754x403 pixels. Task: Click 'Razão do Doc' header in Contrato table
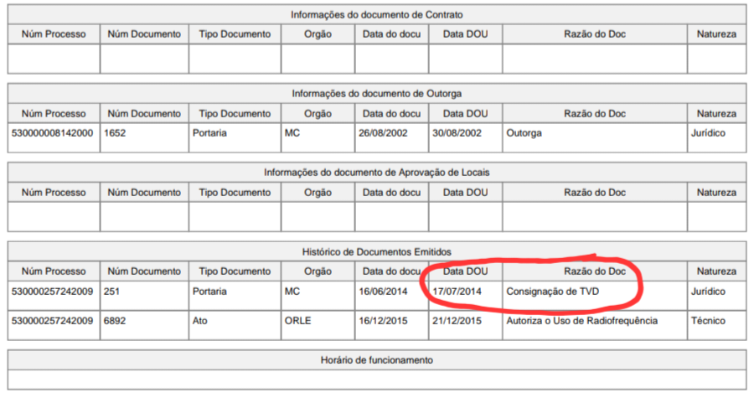click(x=595, y=34)
